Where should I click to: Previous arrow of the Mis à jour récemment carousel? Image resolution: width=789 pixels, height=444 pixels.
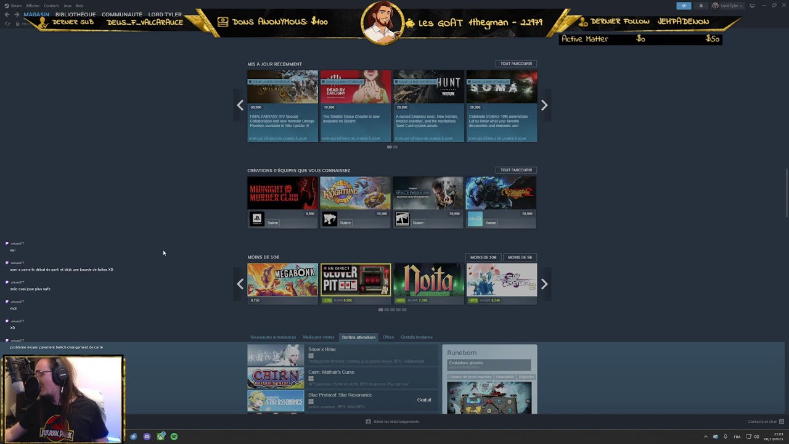click(x=240, y=105)
